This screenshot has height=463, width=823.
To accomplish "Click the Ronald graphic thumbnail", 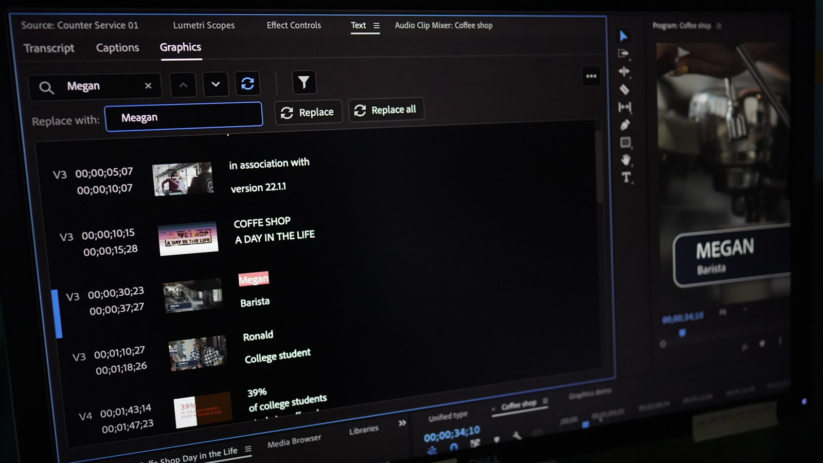I will pyautogui.click(x=198, y=353).
